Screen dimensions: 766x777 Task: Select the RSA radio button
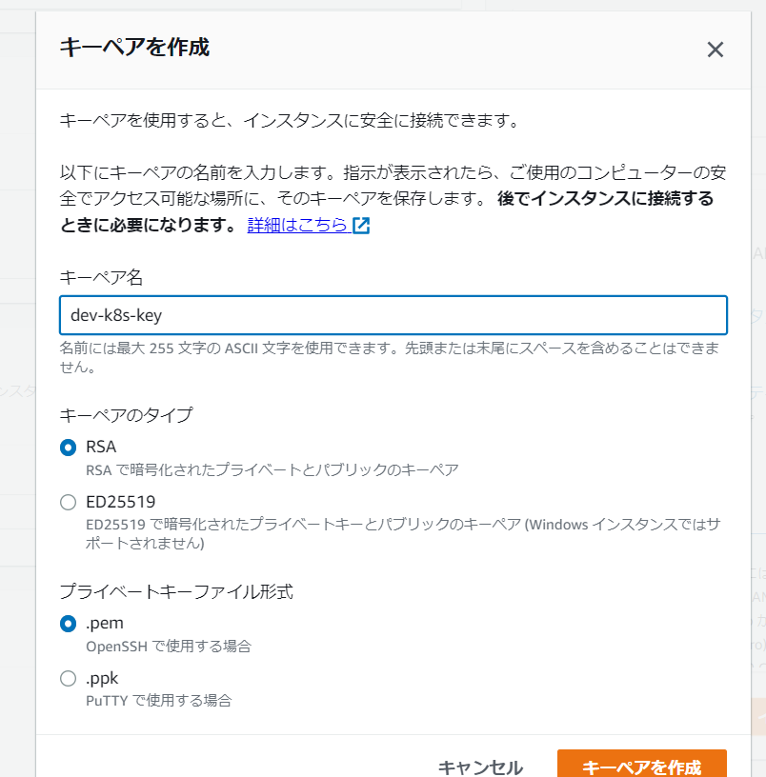pos(68,448)
